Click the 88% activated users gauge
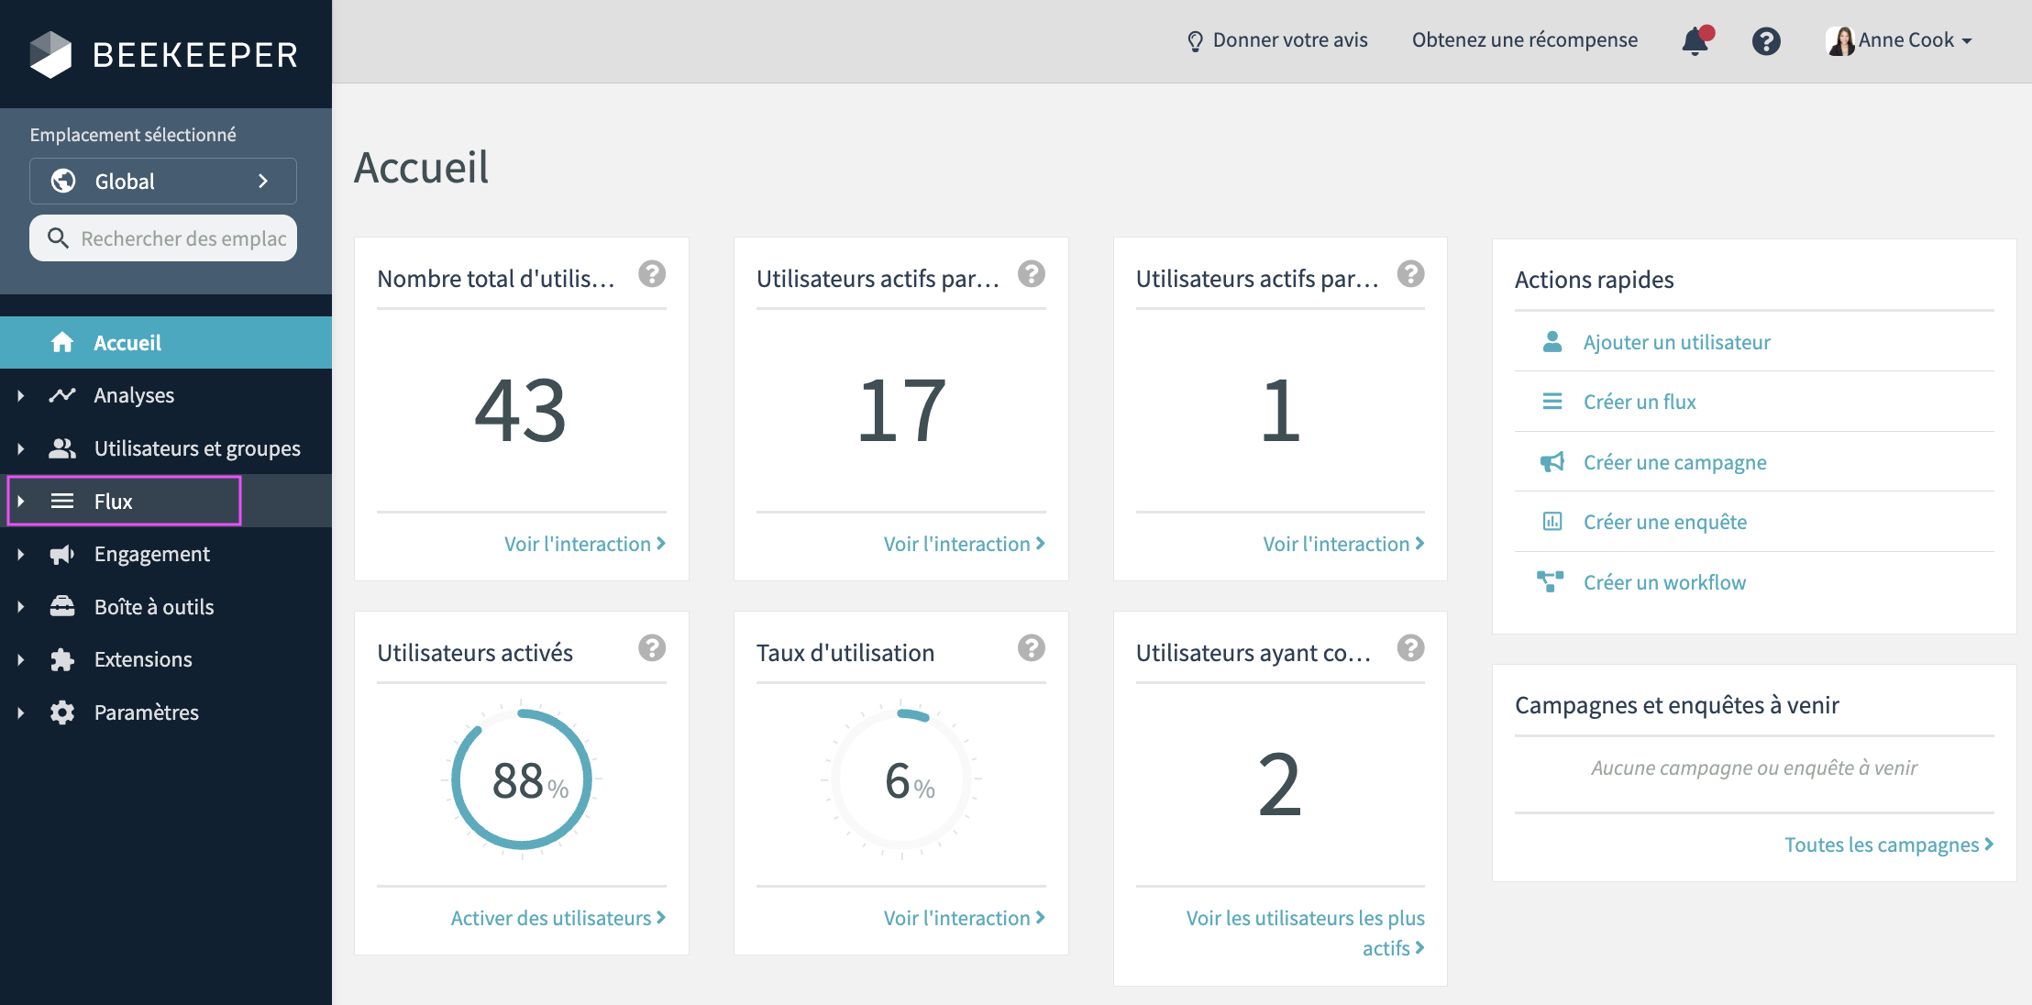 (521, 779)
